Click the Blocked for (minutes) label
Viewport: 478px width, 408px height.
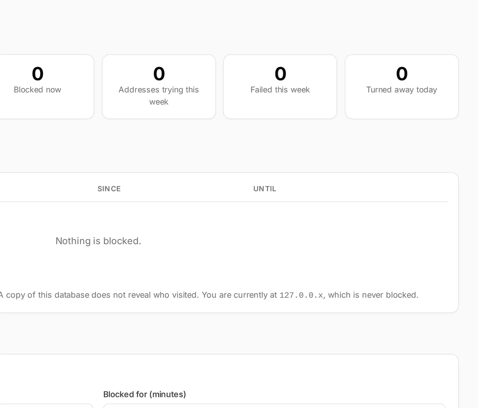pos(145,394)
